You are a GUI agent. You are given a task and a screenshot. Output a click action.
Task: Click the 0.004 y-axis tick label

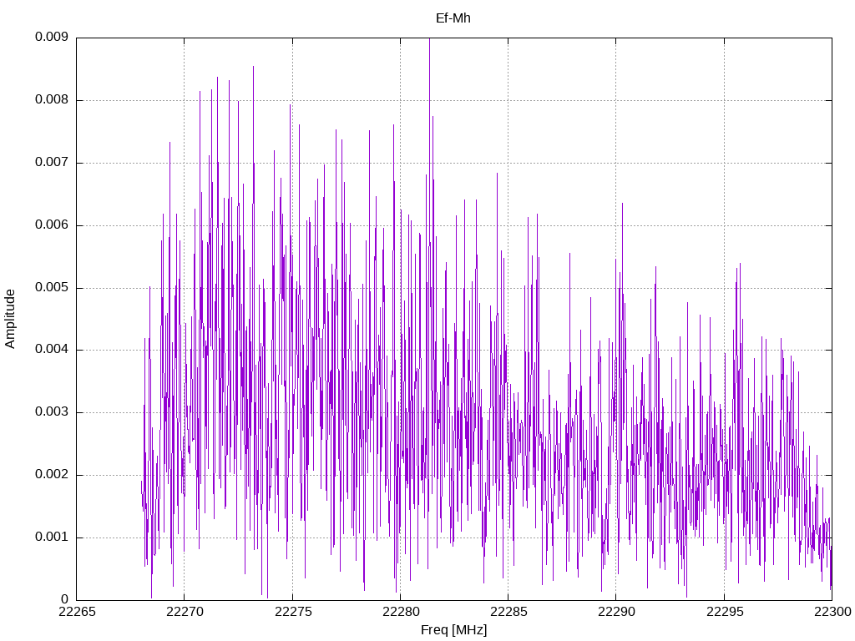(x=52, y=350)
